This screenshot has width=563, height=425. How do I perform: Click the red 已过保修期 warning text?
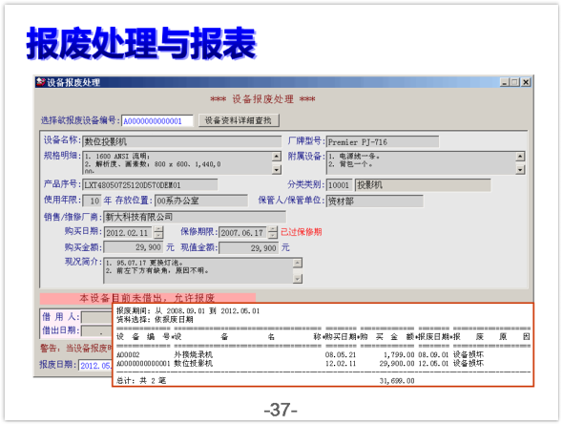(301, 232)
